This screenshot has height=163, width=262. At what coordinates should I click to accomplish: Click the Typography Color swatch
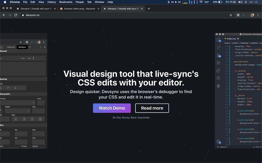click(x=41, y=102)
